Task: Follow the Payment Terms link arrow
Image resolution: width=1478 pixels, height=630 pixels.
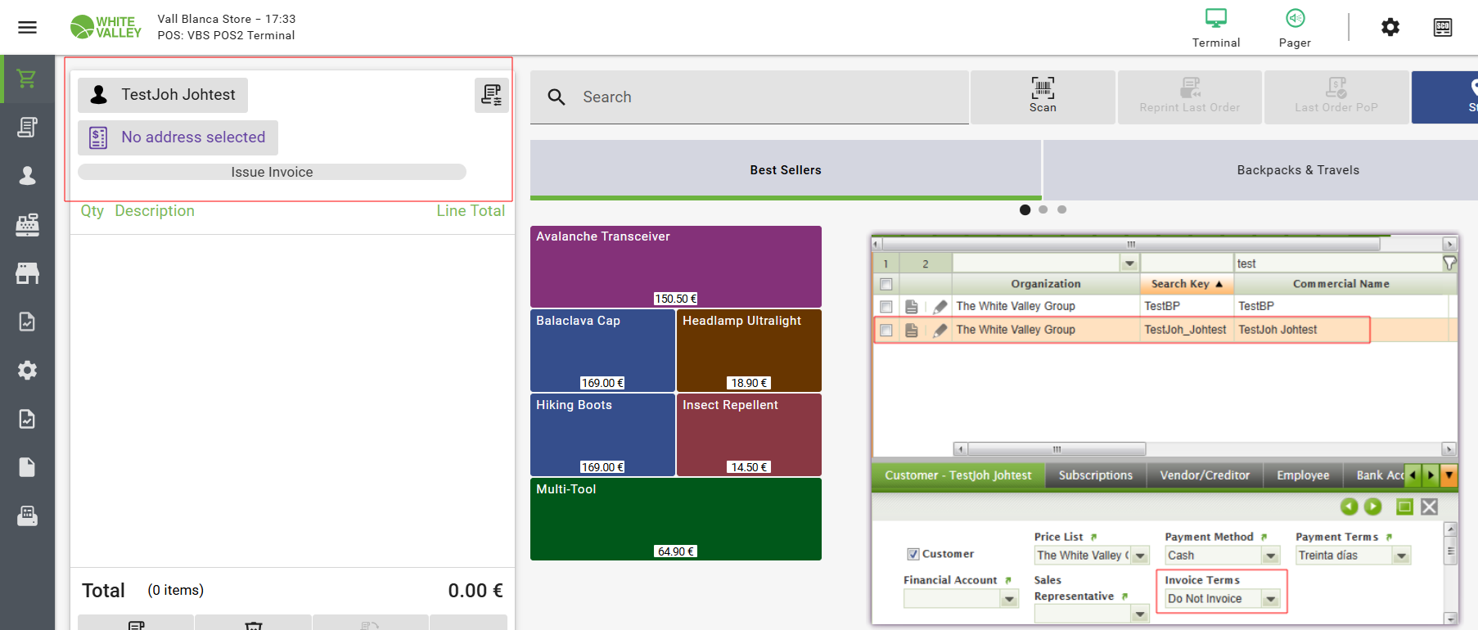Action: [1389, 538]
